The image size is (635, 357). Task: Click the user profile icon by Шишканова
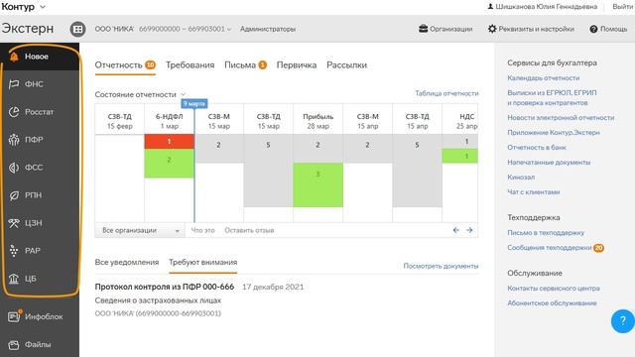point(490,7)
